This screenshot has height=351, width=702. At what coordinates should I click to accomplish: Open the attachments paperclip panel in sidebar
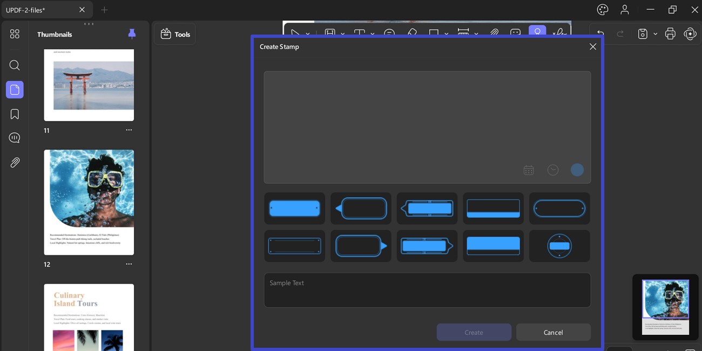coord(15,162)
